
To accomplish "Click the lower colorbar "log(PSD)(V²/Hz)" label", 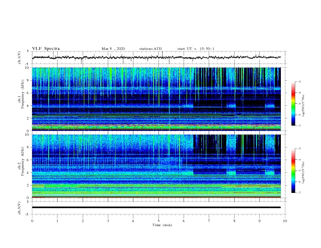I will (304, 172).
